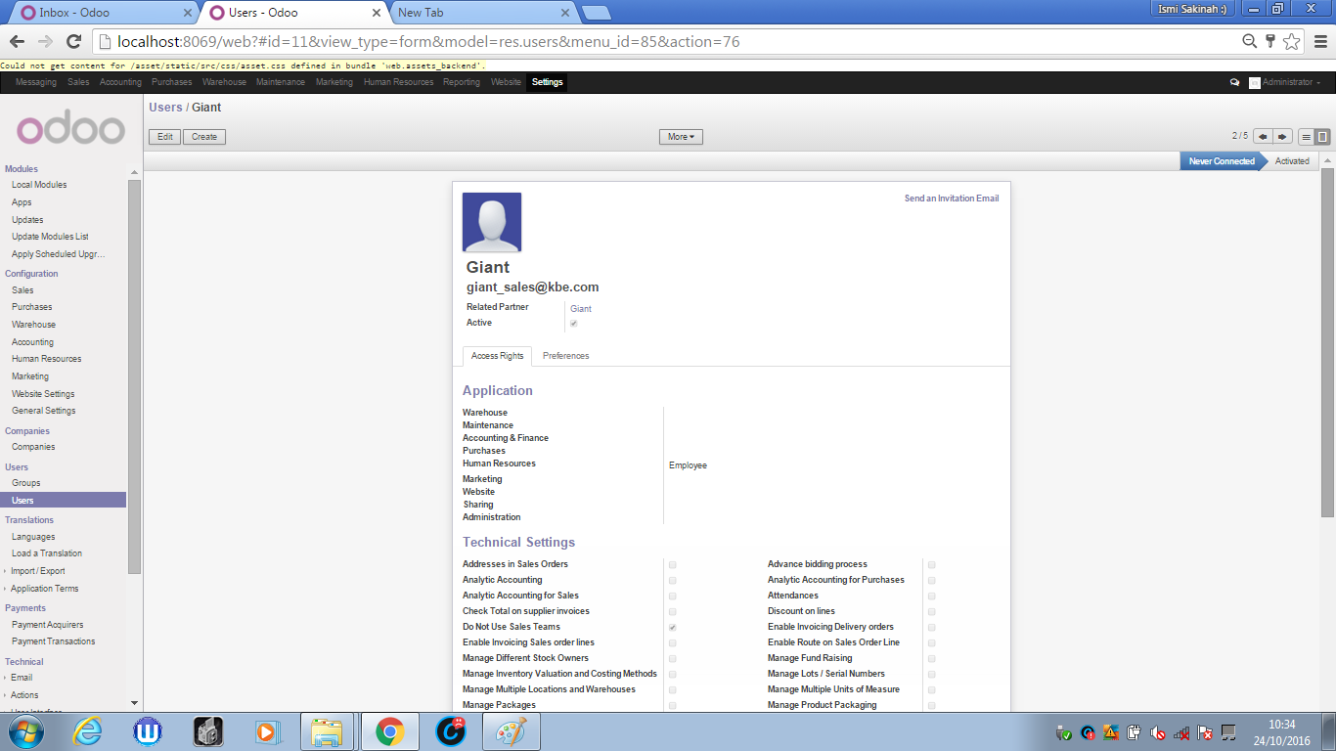Click the Never Connected status stage

[x=1222, y=161]
